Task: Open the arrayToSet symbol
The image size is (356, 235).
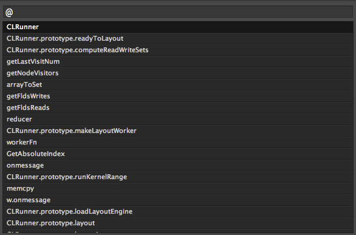Action: pyautogui.click(x=178, y=85)
